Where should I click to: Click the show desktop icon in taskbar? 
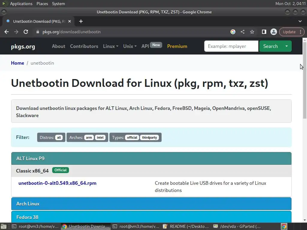4,226
